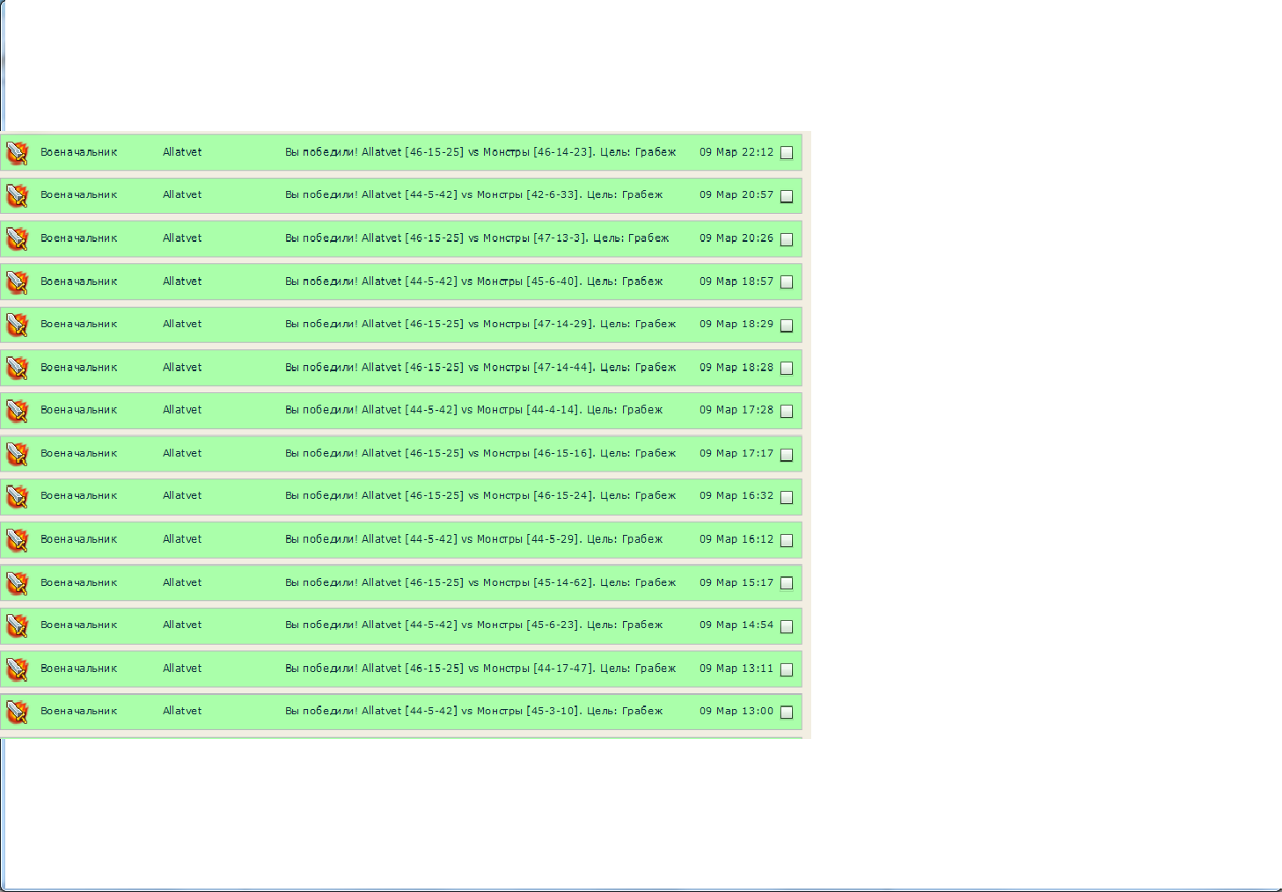Click the 09 Мар 18:28 timestamp
The width and height of the screenshot is (1282, 892).
click(736, 368)
